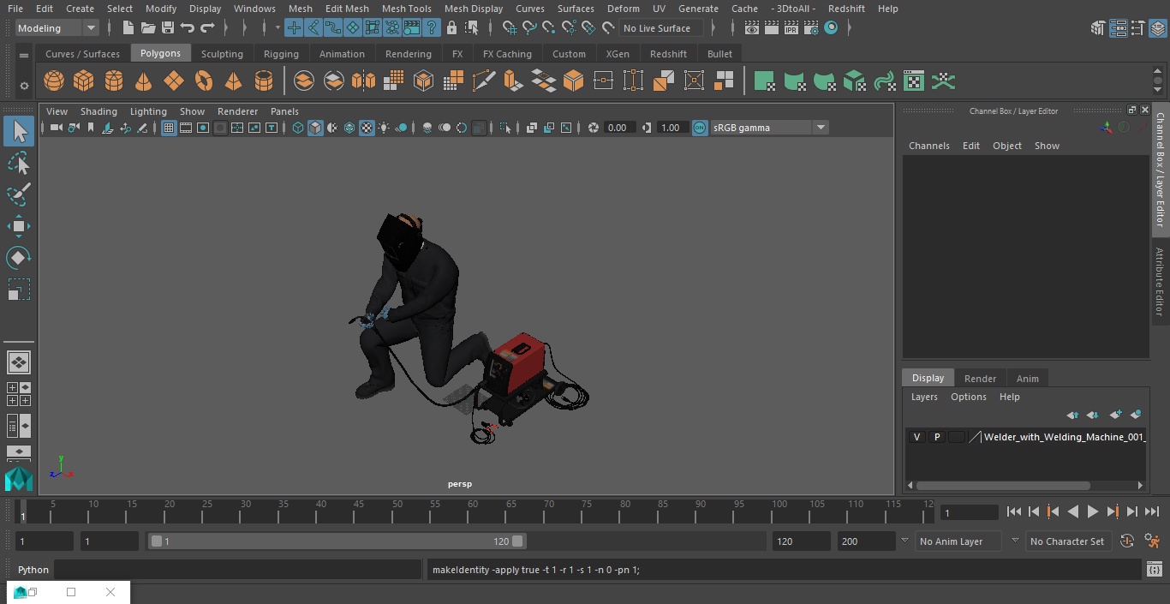Play forwards in the timeline

click(1093, 511)
